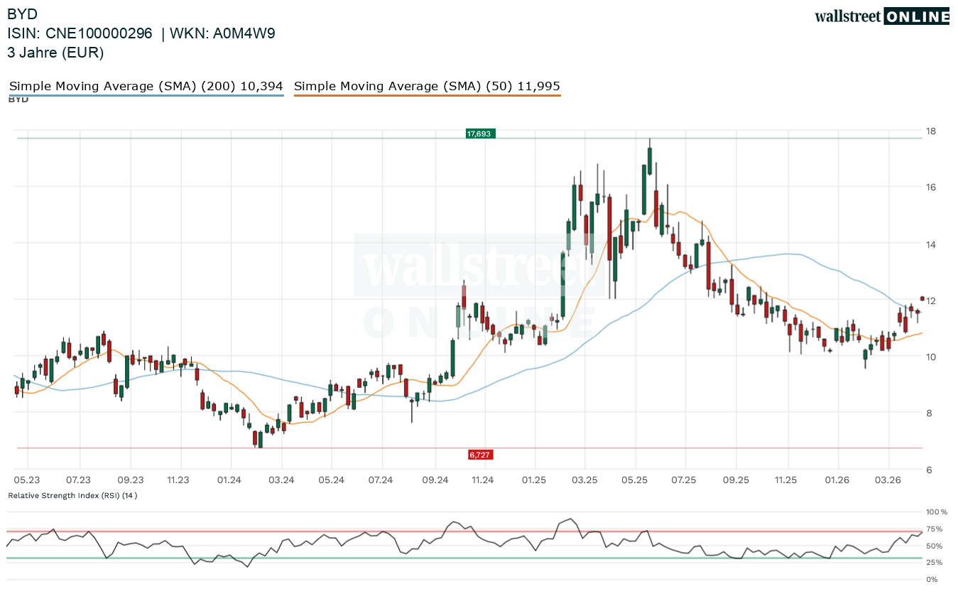Click the small BYD label above chart
The image size is (958, 599).
18,99
